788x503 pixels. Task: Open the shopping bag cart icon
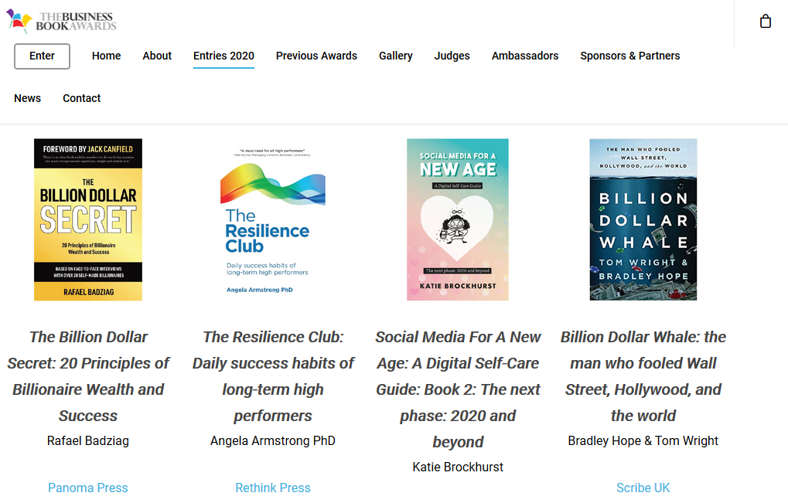(x=765, y=21)
